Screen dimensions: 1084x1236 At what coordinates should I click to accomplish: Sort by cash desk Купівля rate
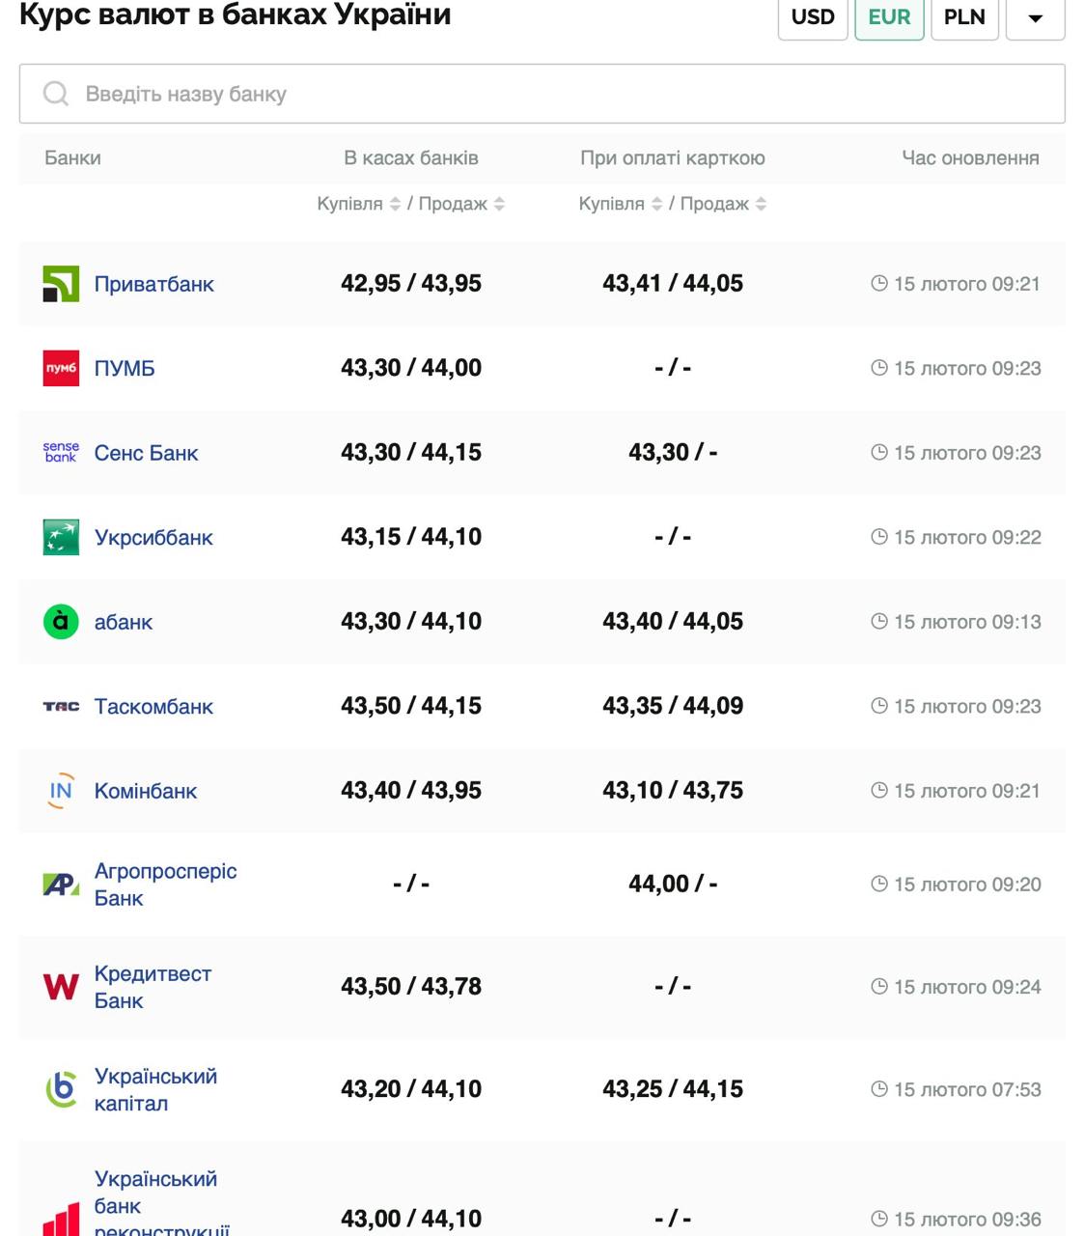[395, 204]
